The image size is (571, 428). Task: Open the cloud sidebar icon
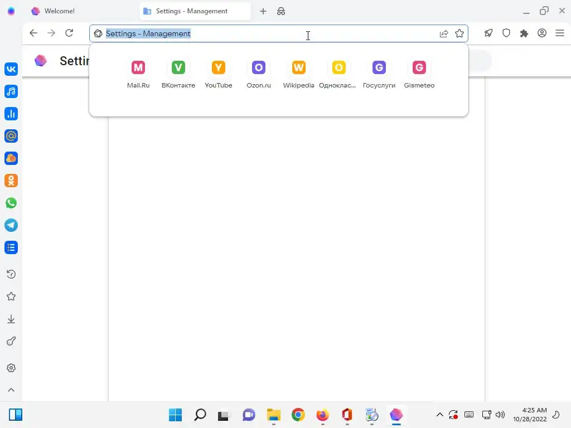[x=11, y=158]
